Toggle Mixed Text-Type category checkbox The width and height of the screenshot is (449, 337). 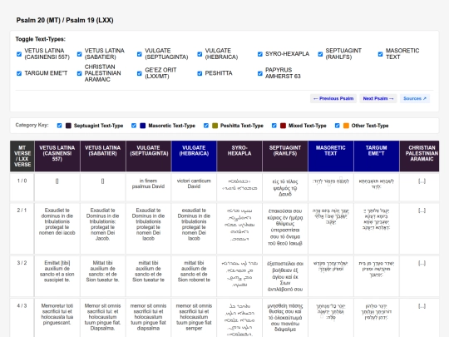point(274,126)
